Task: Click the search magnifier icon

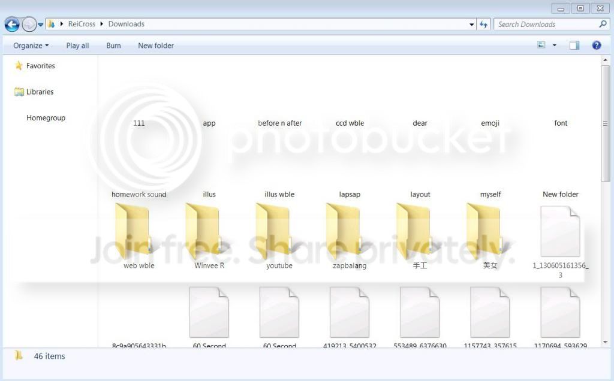Action: 603,24
